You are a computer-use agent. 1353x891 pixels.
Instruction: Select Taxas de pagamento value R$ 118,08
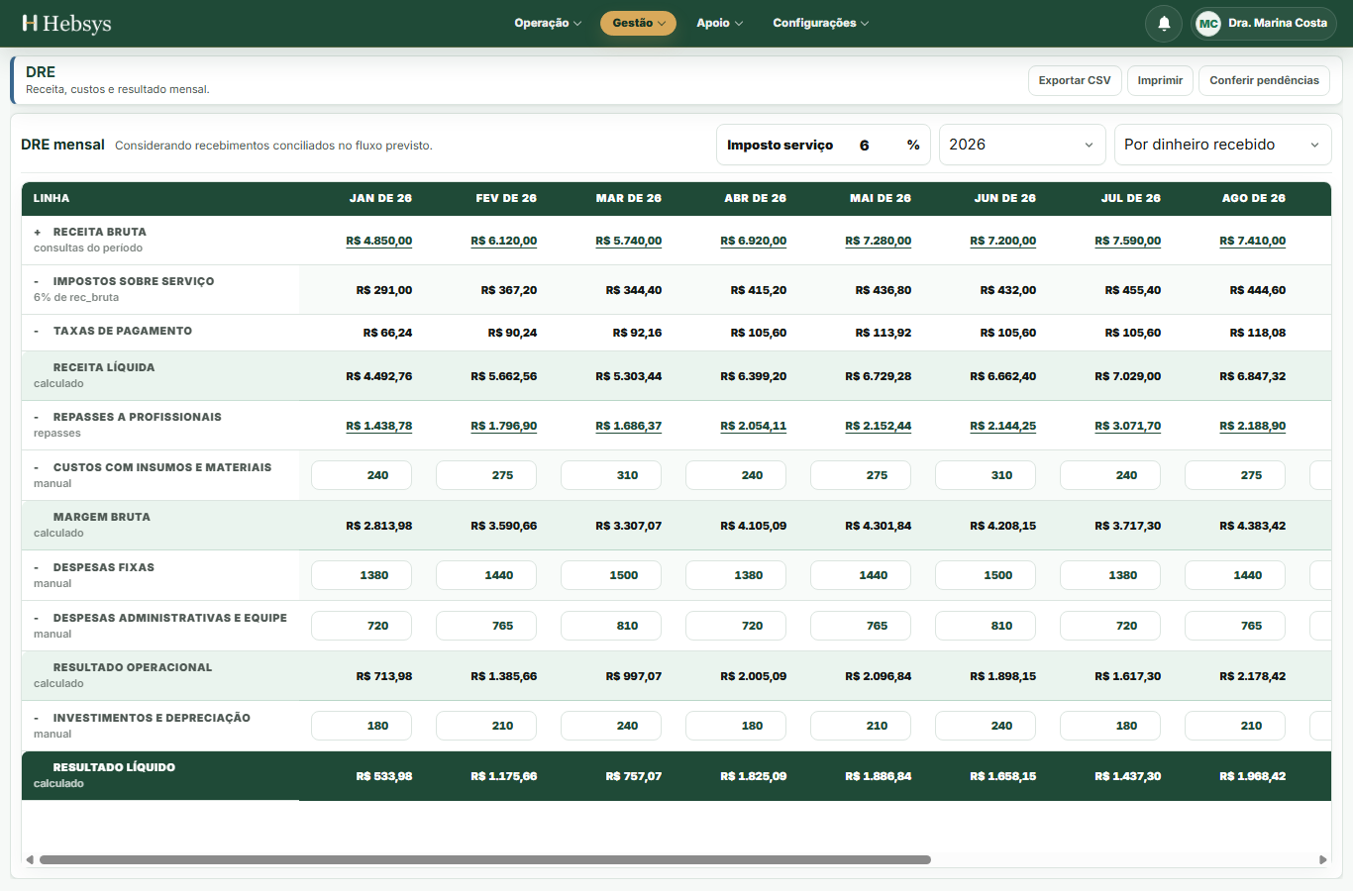[x=1258, y=333]
